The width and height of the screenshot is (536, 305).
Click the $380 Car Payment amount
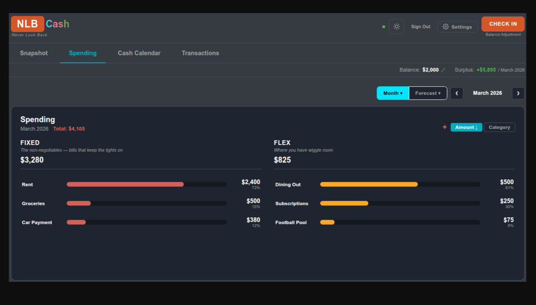(x=253, y=220)
